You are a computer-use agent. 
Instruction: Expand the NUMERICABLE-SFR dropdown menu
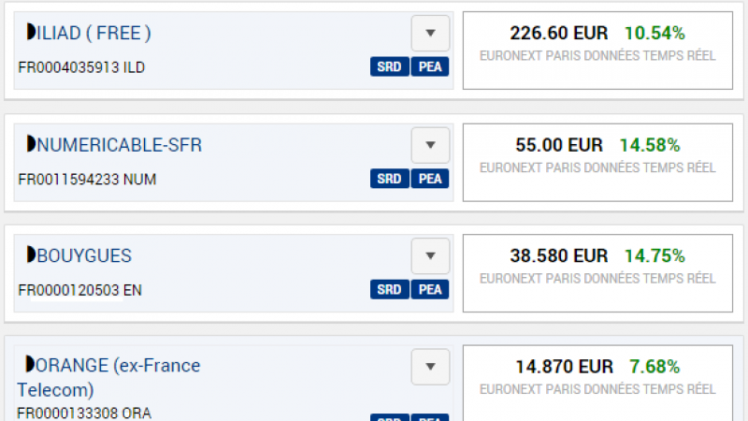430,145
